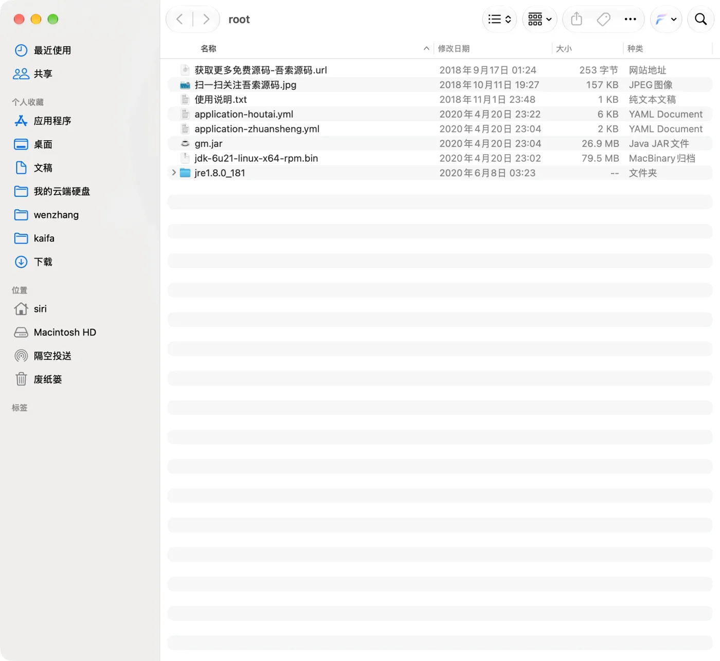720x661 pixels.
Task: Click the gm.jar Java file icon
Action: pyautogui.click(x=185, y=143)
